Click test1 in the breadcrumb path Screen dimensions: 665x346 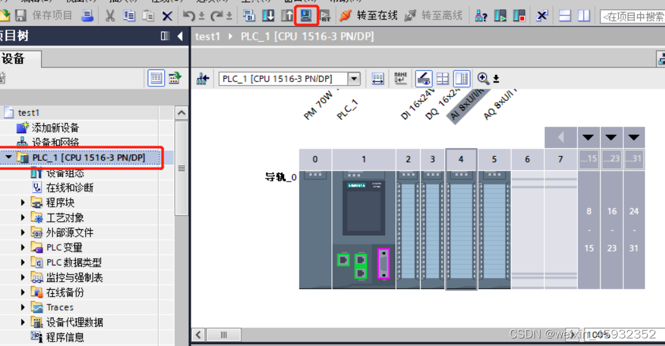[x=208, y=37]
